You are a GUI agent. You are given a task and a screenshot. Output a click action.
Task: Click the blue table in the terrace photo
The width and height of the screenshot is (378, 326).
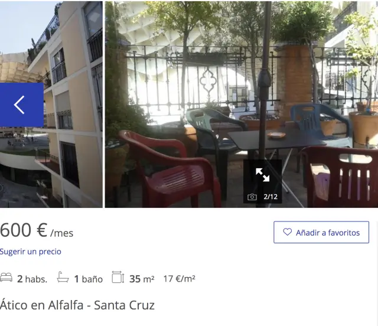pyautogui.click(x=277, y=140)
